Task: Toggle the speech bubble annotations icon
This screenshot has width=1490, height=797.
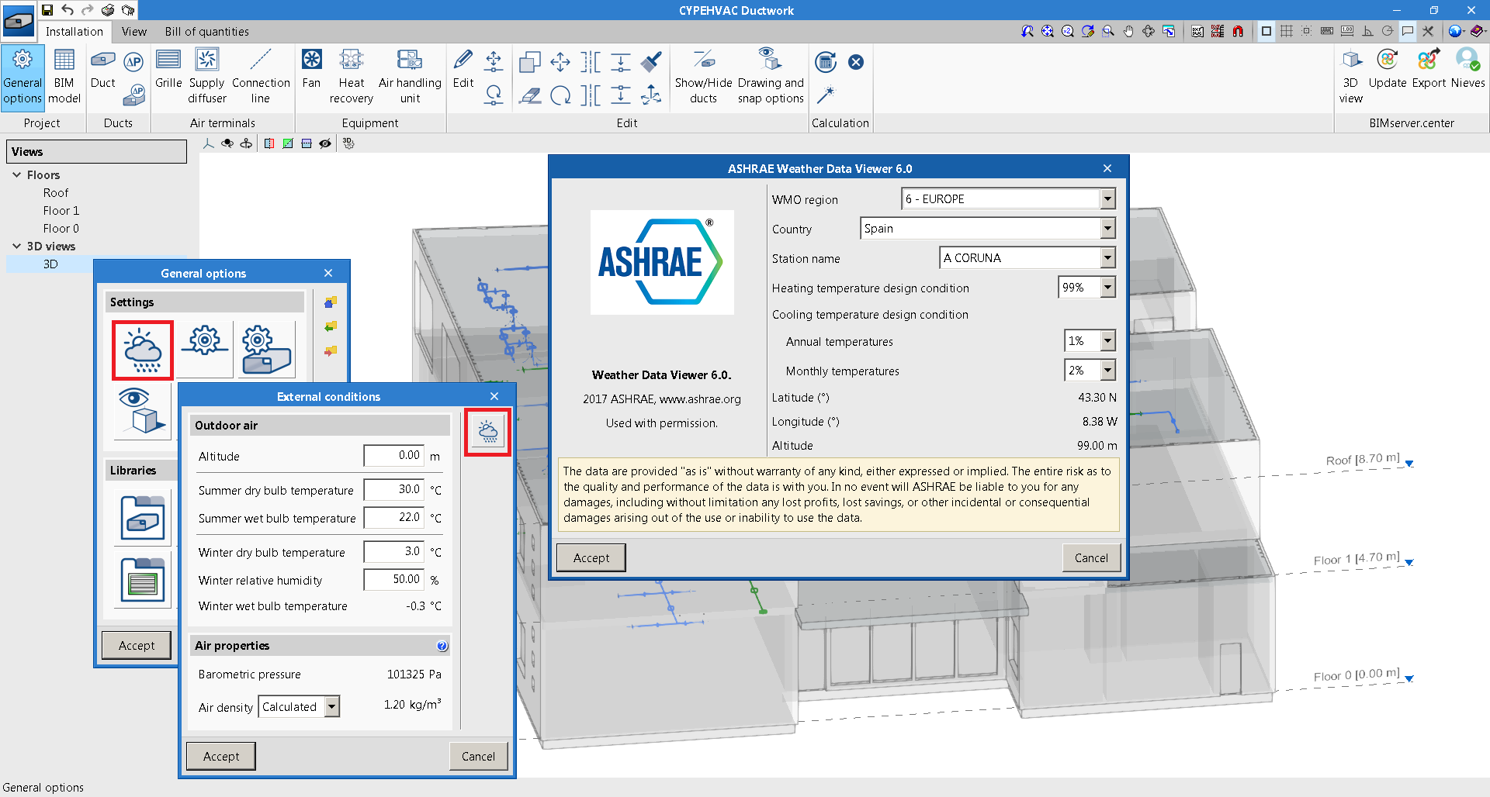Action: tap(1408, 31)
